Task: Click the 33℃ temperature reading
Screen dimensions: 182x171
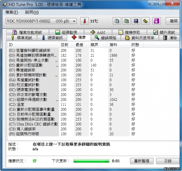Action: 94,21
